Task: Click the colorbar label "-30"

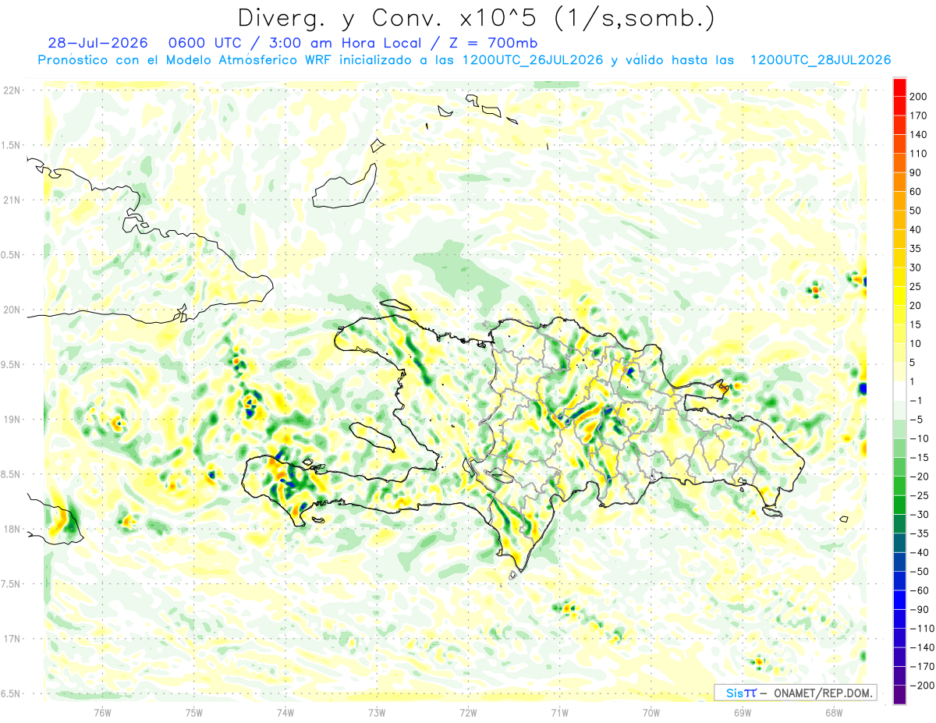Action: tap(919, 514)
